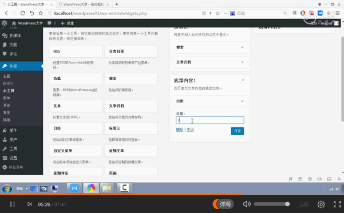
Task: Click the localhost widgets.php address bar
Action: 123,13
